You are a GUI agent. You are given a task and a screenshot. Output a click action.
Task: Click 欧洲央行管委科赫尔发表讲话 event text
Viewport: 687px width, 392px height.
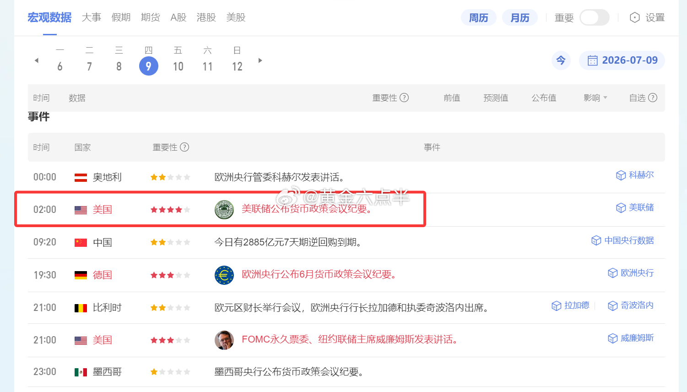tap(280, 177)
